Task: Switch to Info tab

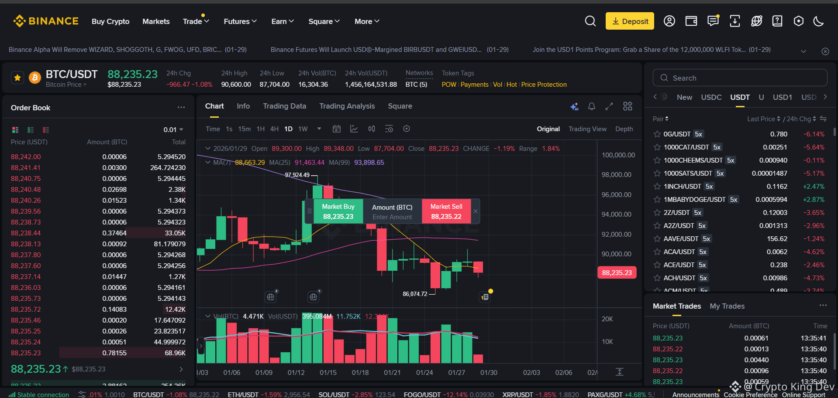Action: [x=243, y=106]
